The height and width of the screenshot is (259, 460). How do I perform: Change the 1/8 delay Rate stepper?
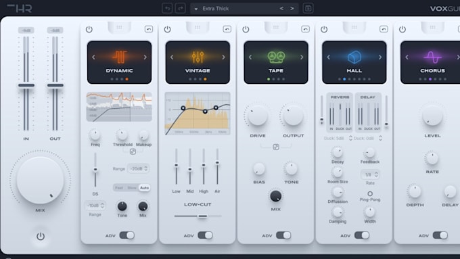tap(370, 174)
